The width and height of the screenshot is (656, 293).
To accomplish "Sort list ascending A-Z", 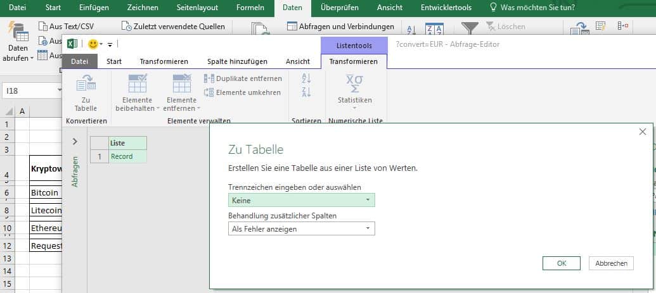I will pos(307,78).
